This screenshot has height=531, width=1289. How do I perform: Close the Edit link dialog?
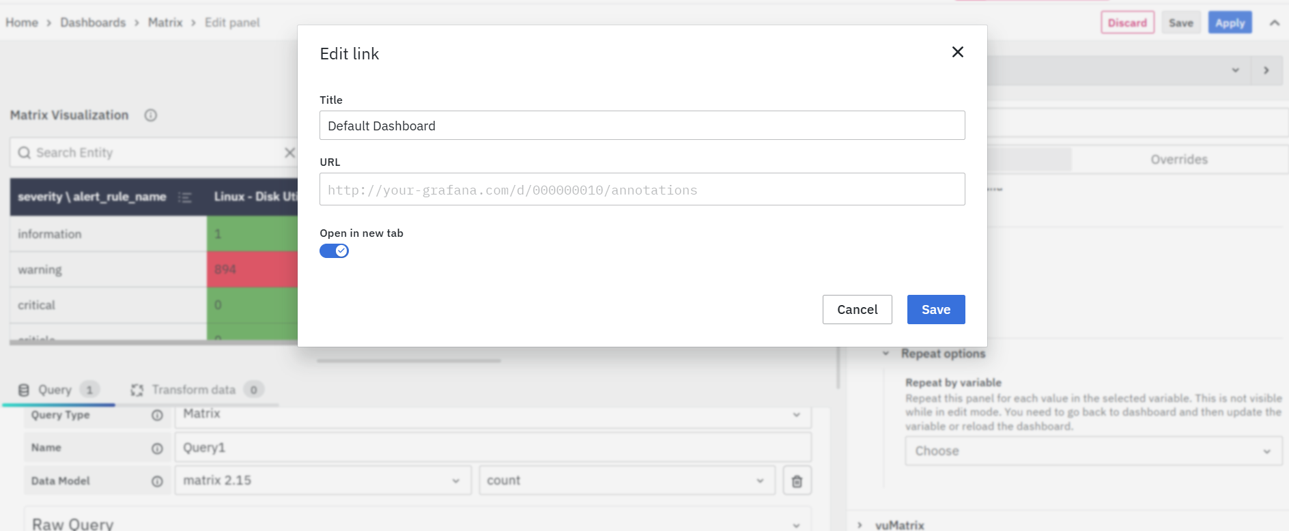(x=957, y=52)
